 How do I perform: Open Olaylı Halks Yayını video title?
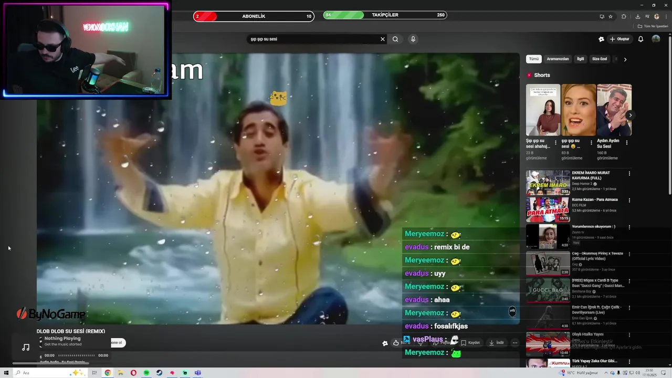[x=588, y=334]
